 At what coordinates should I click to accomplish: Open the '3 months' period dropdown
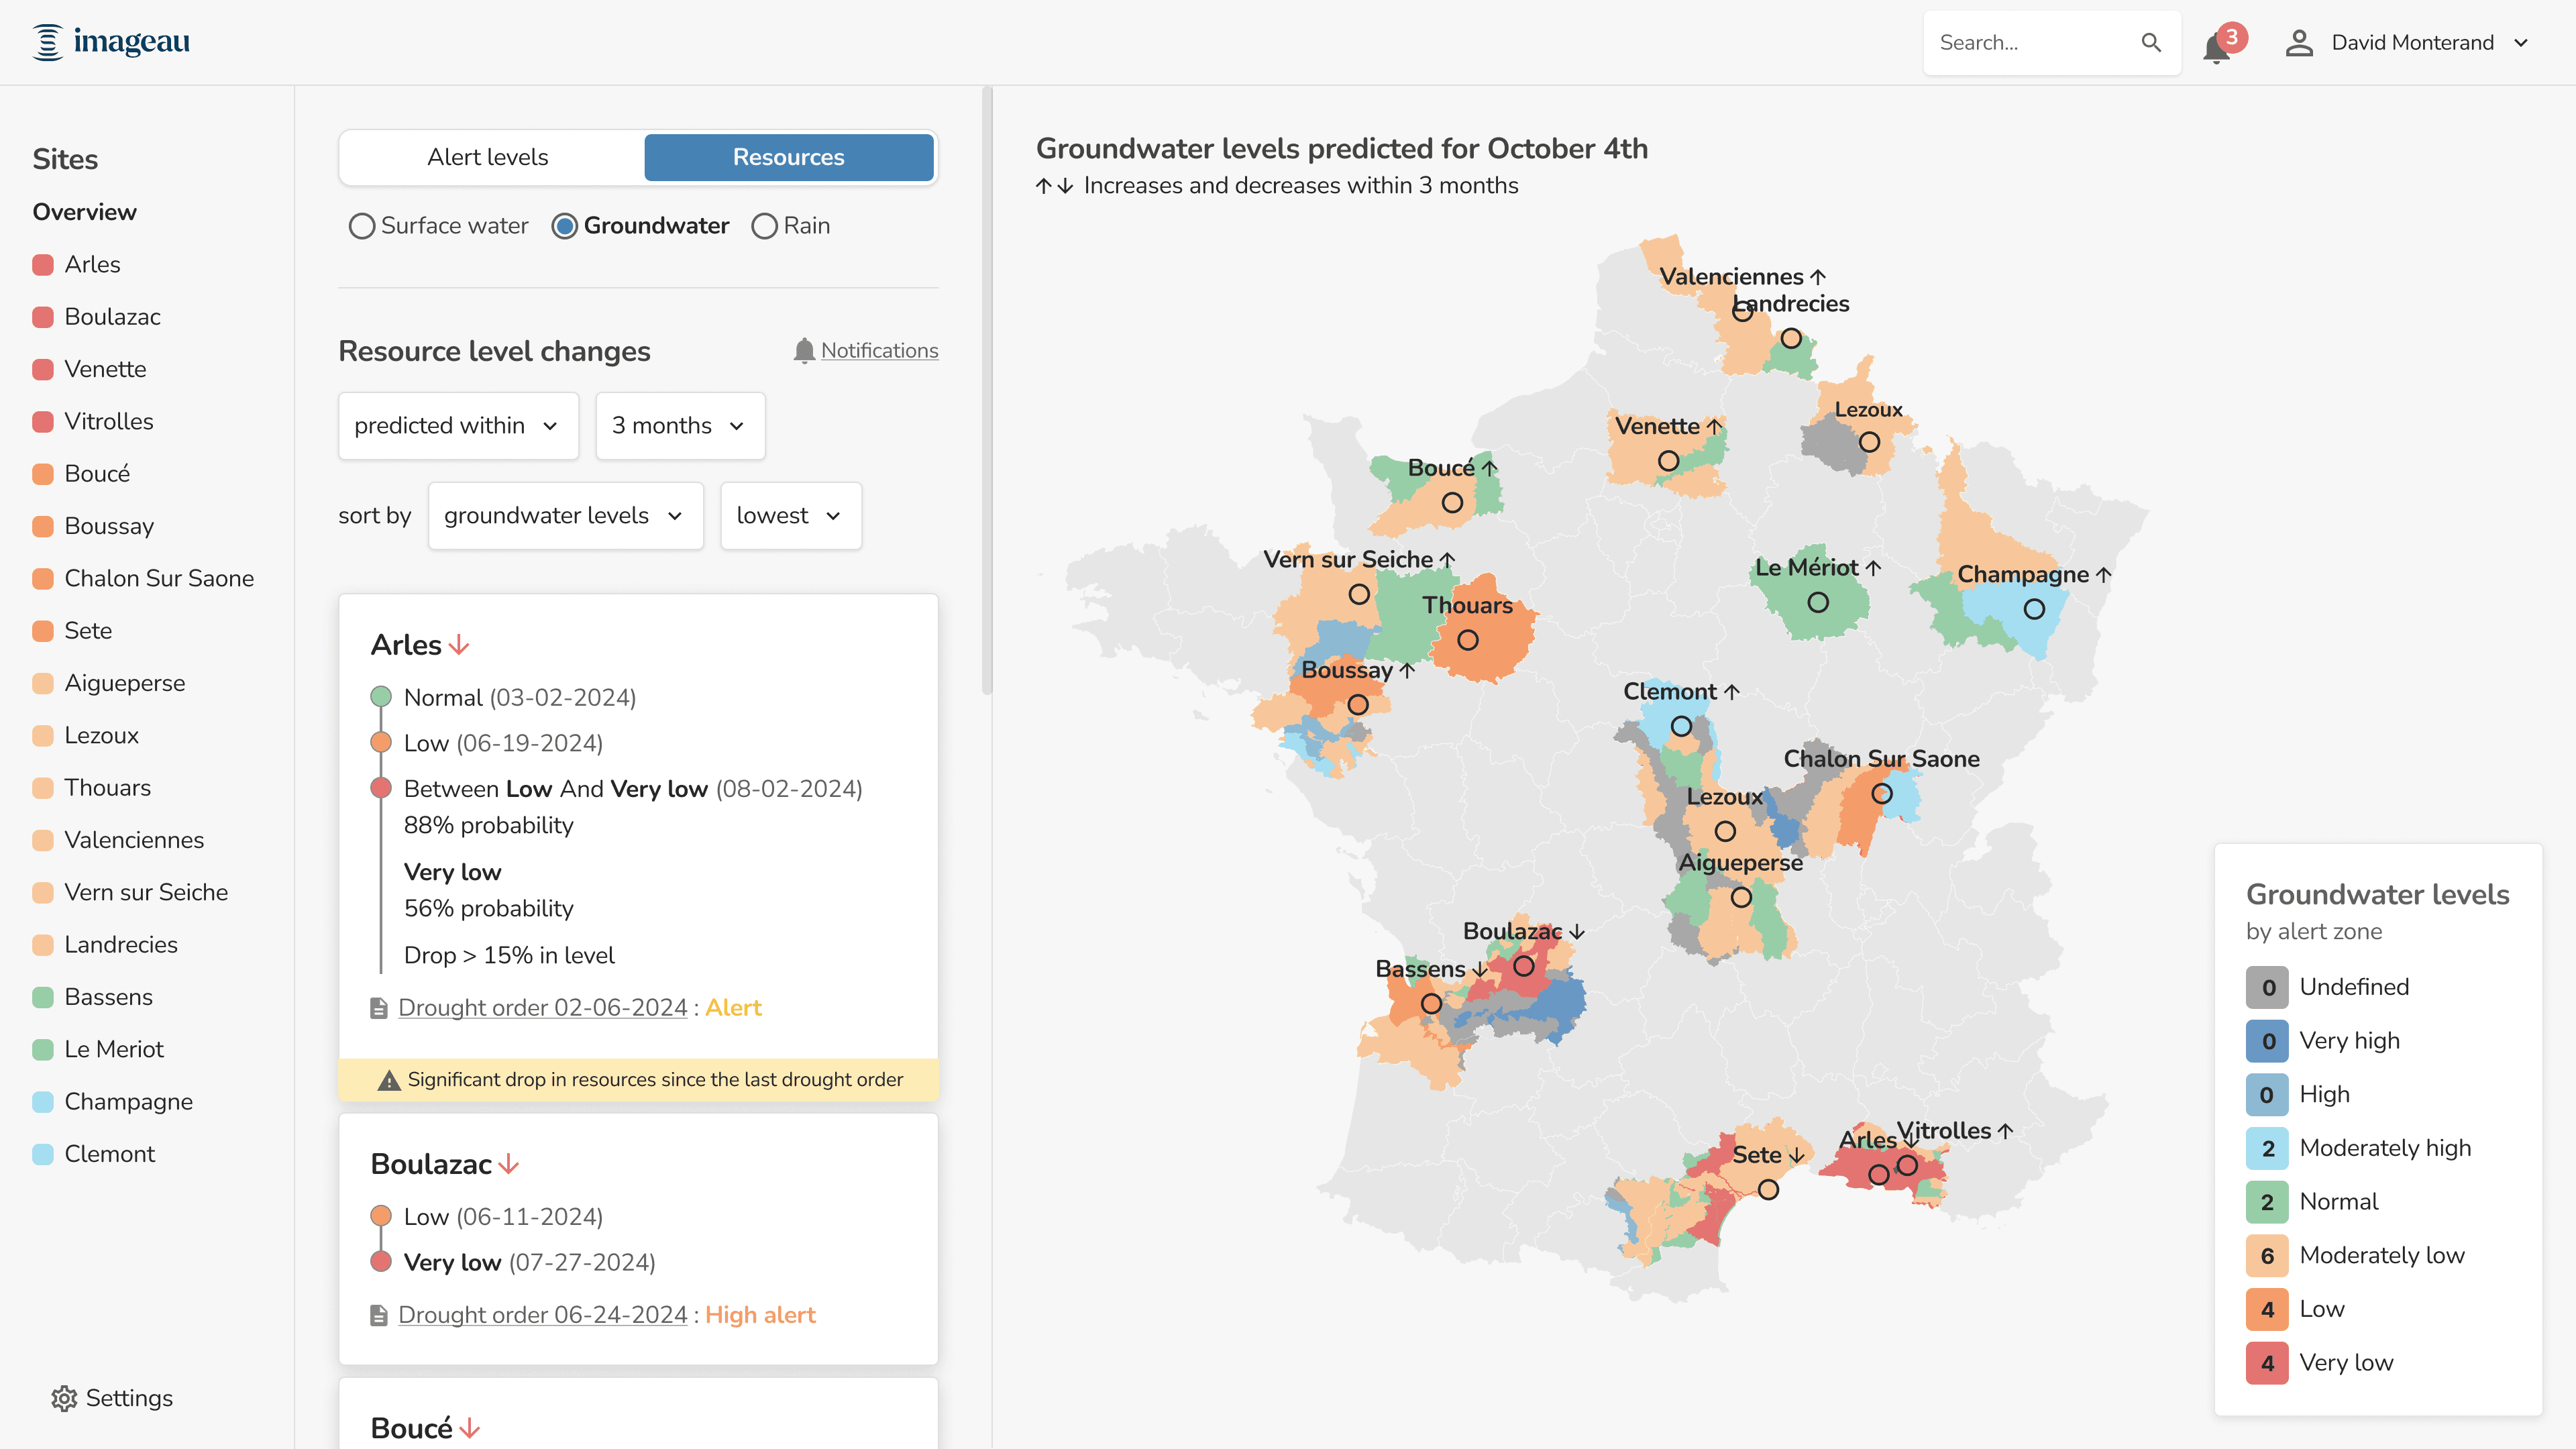[x=680, y=426]
